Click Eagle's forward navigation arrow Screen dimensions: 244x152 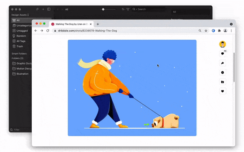coord(62,9)
